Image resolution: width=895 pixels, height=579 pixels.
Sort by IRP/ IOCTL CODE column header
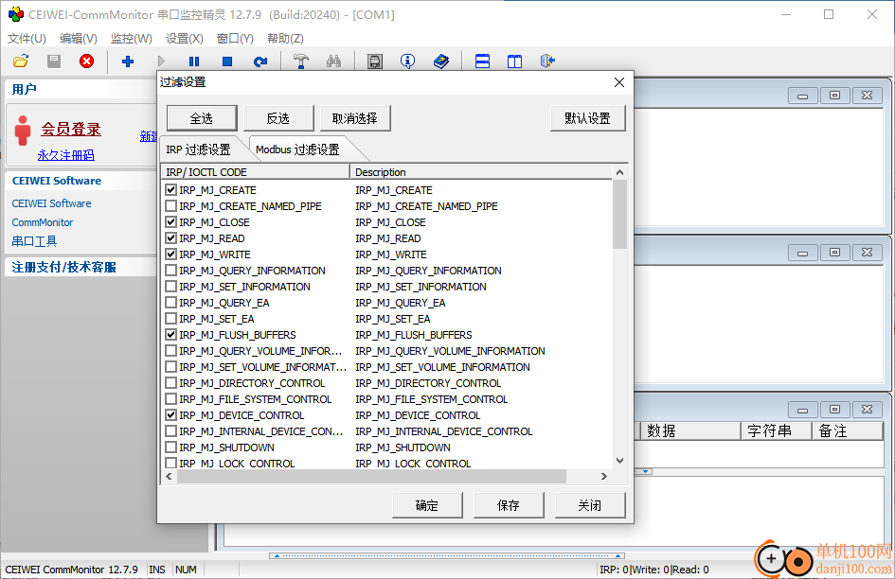coord(256,171)
